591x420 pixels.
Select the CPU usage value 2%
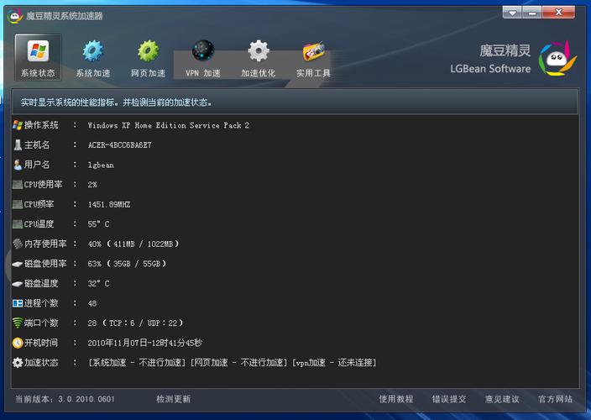92,185
